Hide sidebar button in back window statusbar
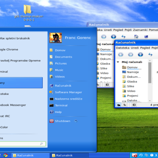 coord(107,85)
